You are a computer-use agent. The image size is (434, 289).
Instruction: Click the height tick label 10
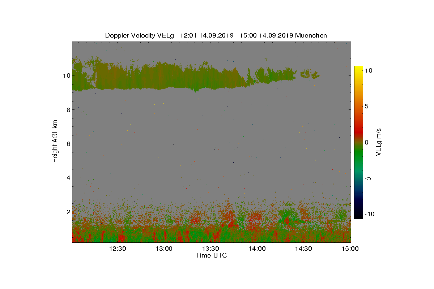tap(66, 76)
